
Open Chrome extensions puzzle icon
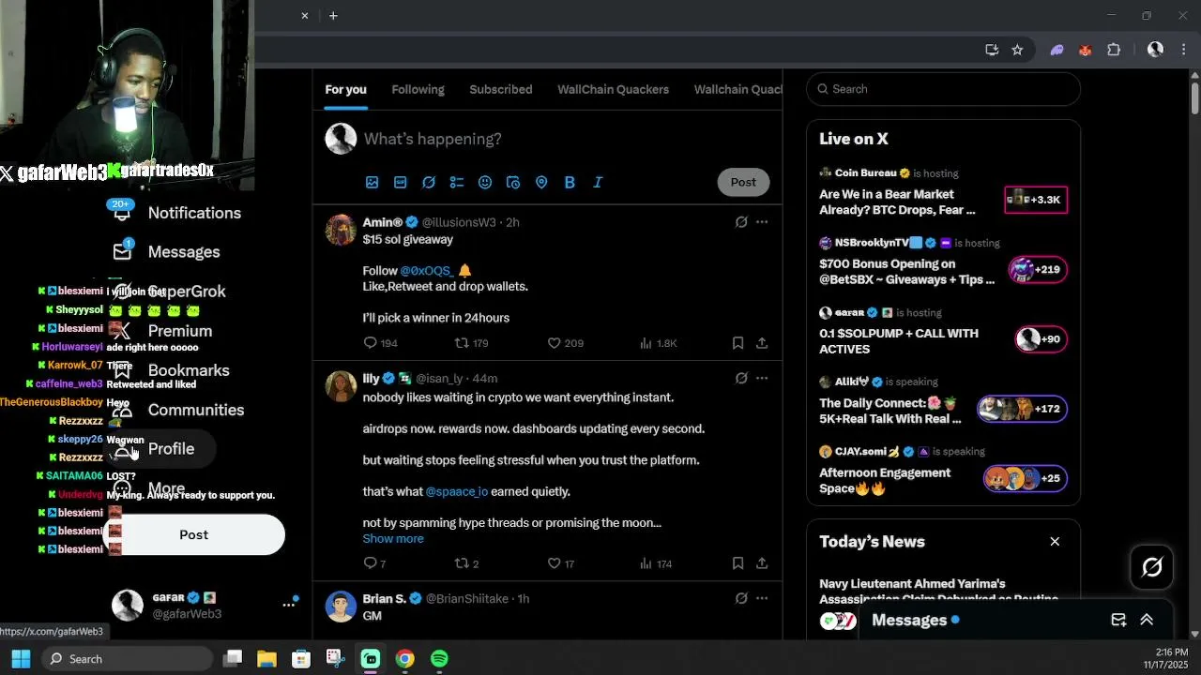[x=1114, y=50]
